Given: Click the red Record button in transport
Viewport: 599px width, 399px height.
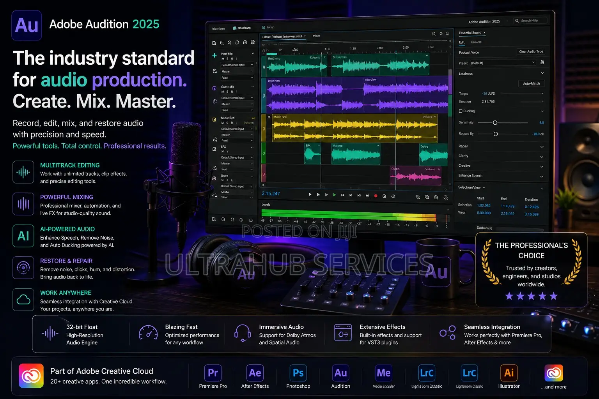Looking at the screenshot, I should (376, 196).
